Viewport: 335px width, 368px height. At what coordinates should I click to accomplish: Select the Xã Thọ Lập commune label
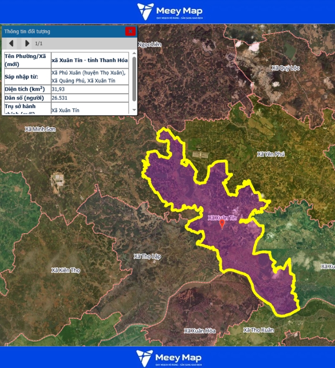pyautogui.click(x=147, y=256)
